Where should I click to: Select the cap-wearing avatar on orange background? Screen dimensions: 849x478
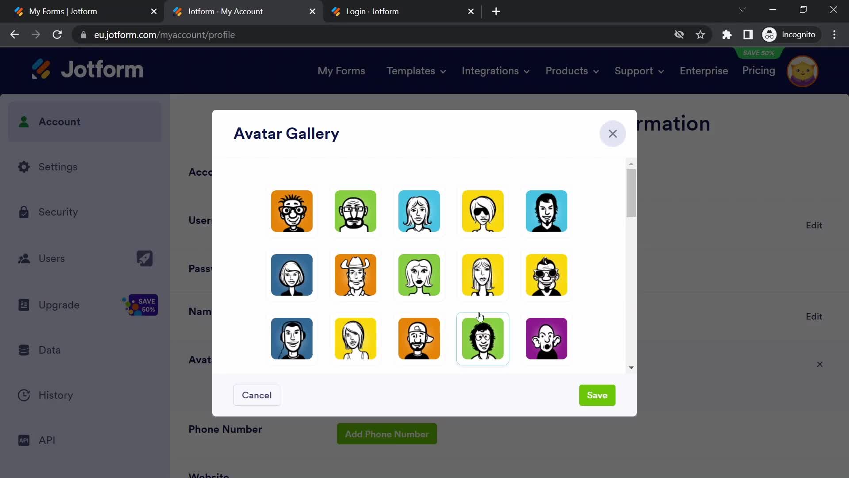420,339
